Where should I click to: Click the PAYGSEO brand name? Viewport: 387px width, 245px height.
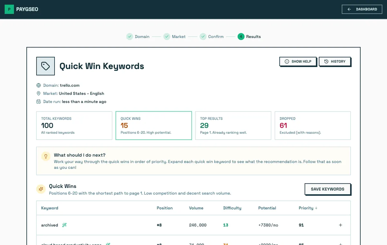pos(27,9)
